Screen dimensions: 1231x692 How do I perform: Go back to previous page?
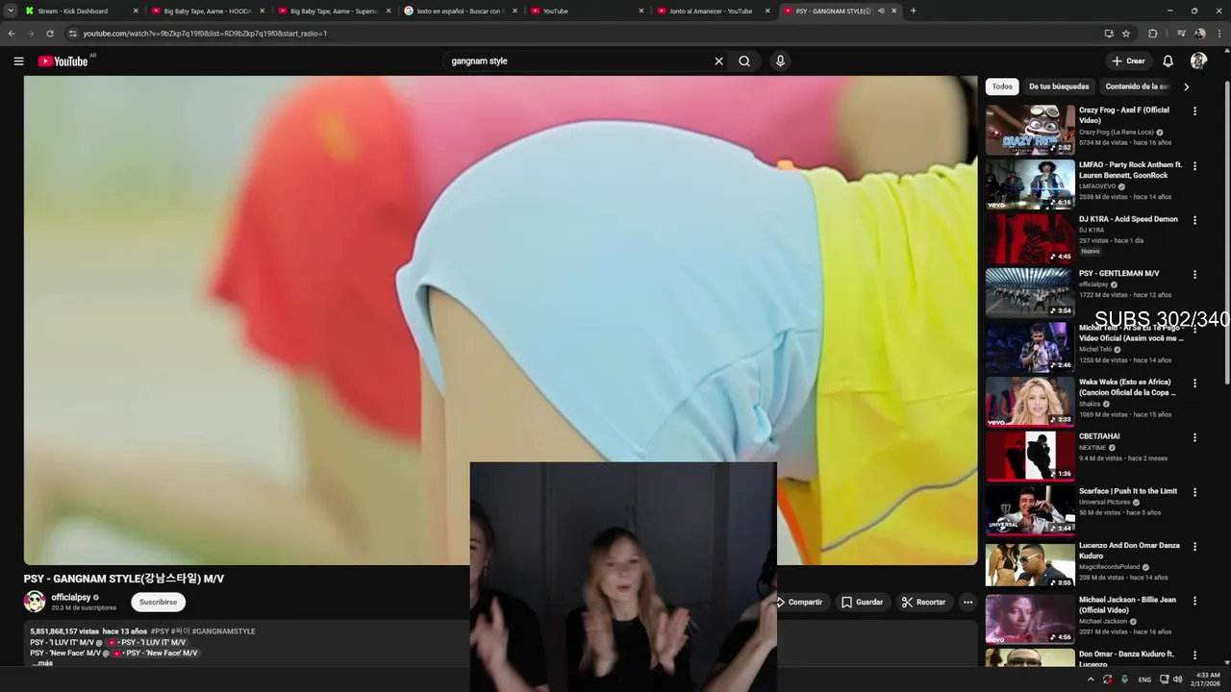tap(12, 34)
